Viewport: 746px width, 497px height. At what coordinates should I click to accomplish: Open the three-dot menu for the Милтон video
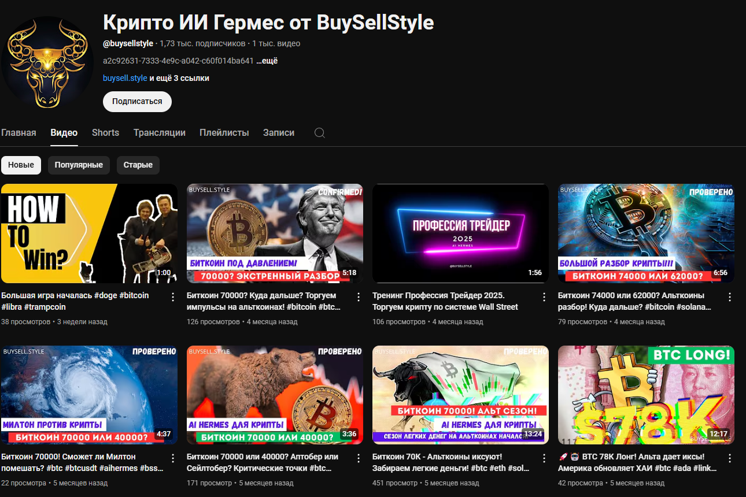(x=172, y=458)
